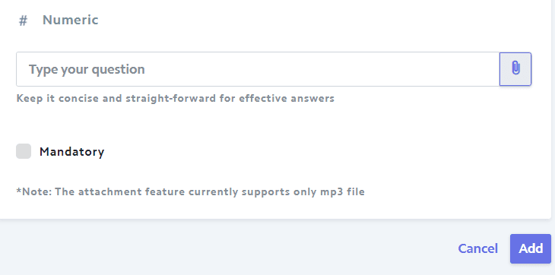This screenshot has width=555, height=275.
Task: Click the blue Add submit button
Action: [x=531, y=248]
